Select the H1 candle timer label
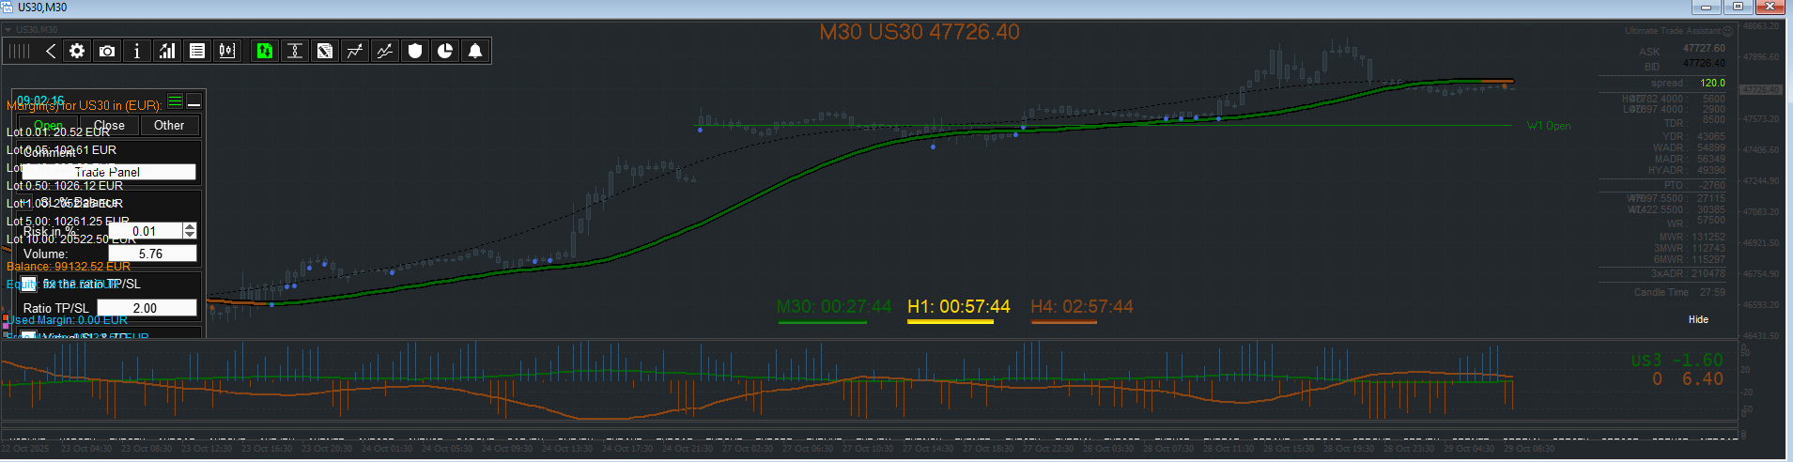1793x462 pixels. [959, 307]
